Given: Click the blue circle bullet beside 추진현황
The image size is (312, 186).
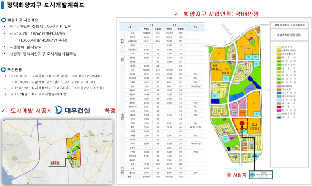Looking at the screenshot, I should [4, 70].
